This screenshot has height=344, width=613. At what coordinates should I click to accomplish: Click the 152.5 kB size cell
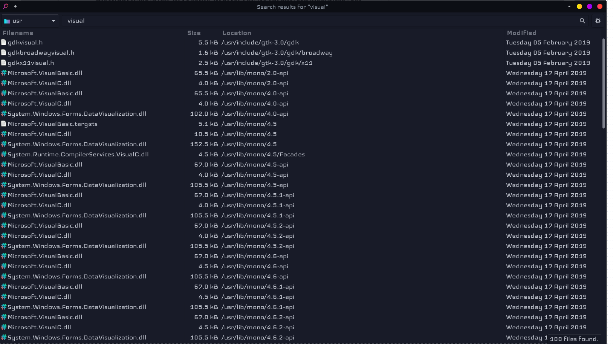[204, 144]
